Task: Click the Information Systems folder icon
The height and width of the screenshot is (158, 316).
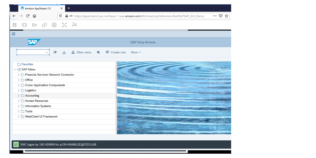Action: (23, 106)
